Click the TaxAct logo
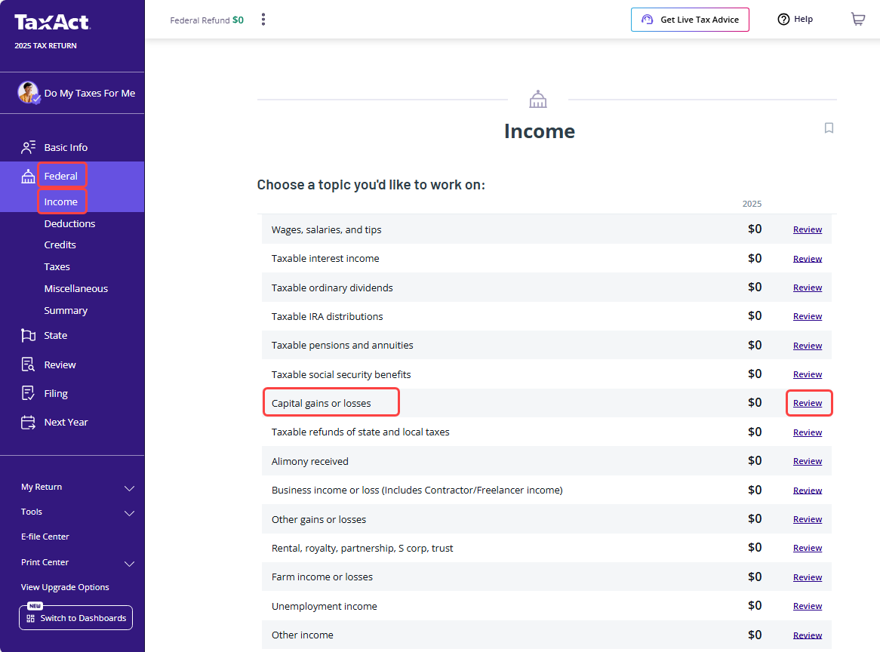 52,22
